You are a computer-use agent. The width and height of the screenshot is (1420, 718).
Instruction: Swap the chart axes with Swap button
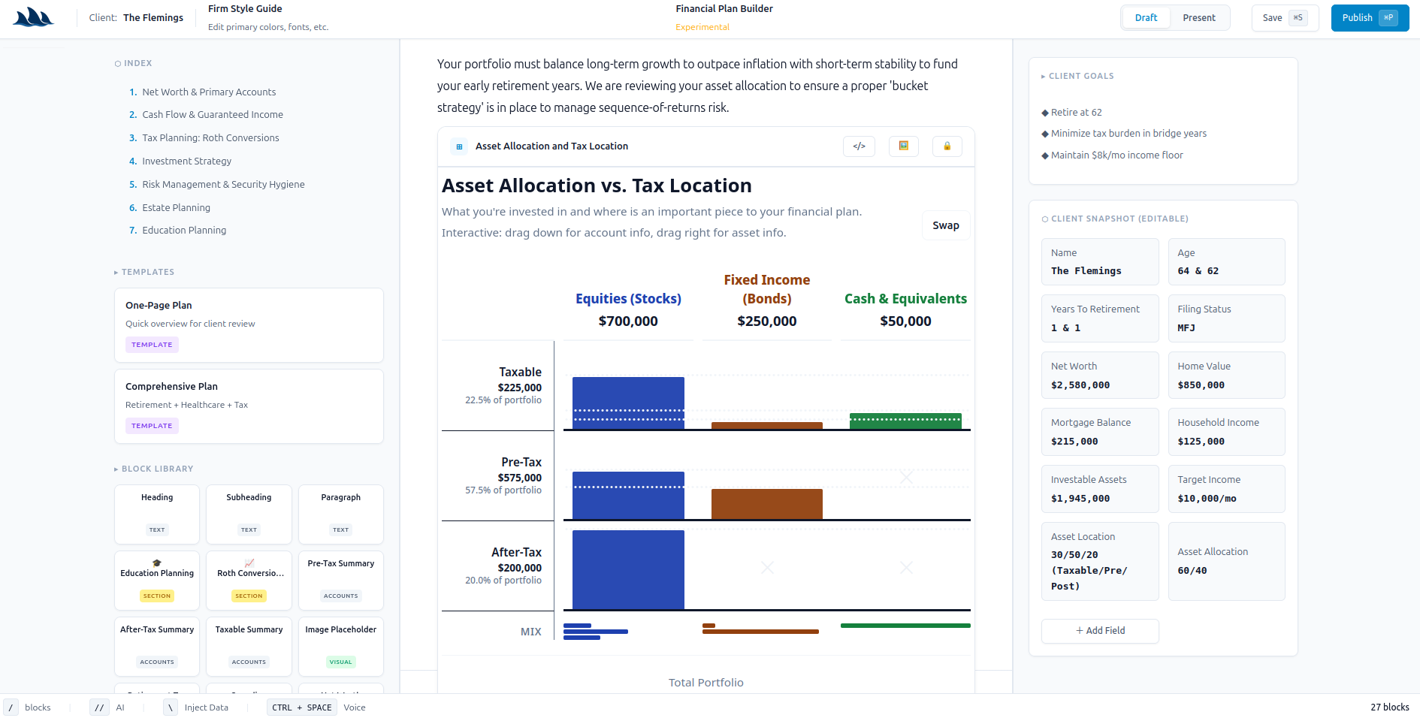946,225
